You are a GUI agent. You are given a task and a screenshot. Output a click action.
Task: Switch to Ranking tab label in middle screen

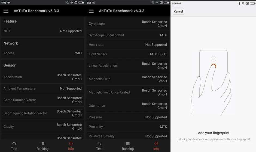[x=128, y=149]
